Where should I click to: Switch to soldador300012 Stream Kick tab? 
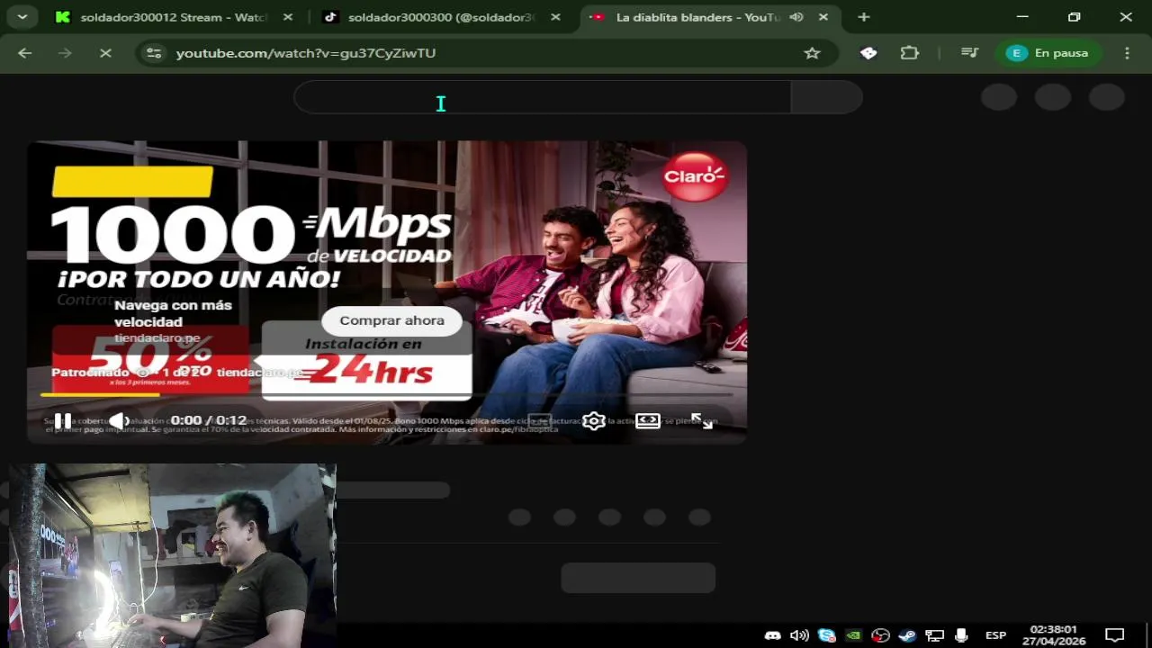[x=175, y=17]
